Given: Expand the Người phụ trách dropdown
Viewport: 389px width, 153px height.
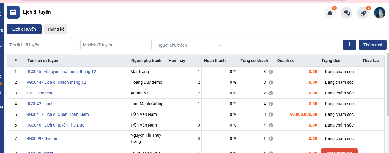Looking at the screenshot, I should pyautogui.click(x=219, y=45).
